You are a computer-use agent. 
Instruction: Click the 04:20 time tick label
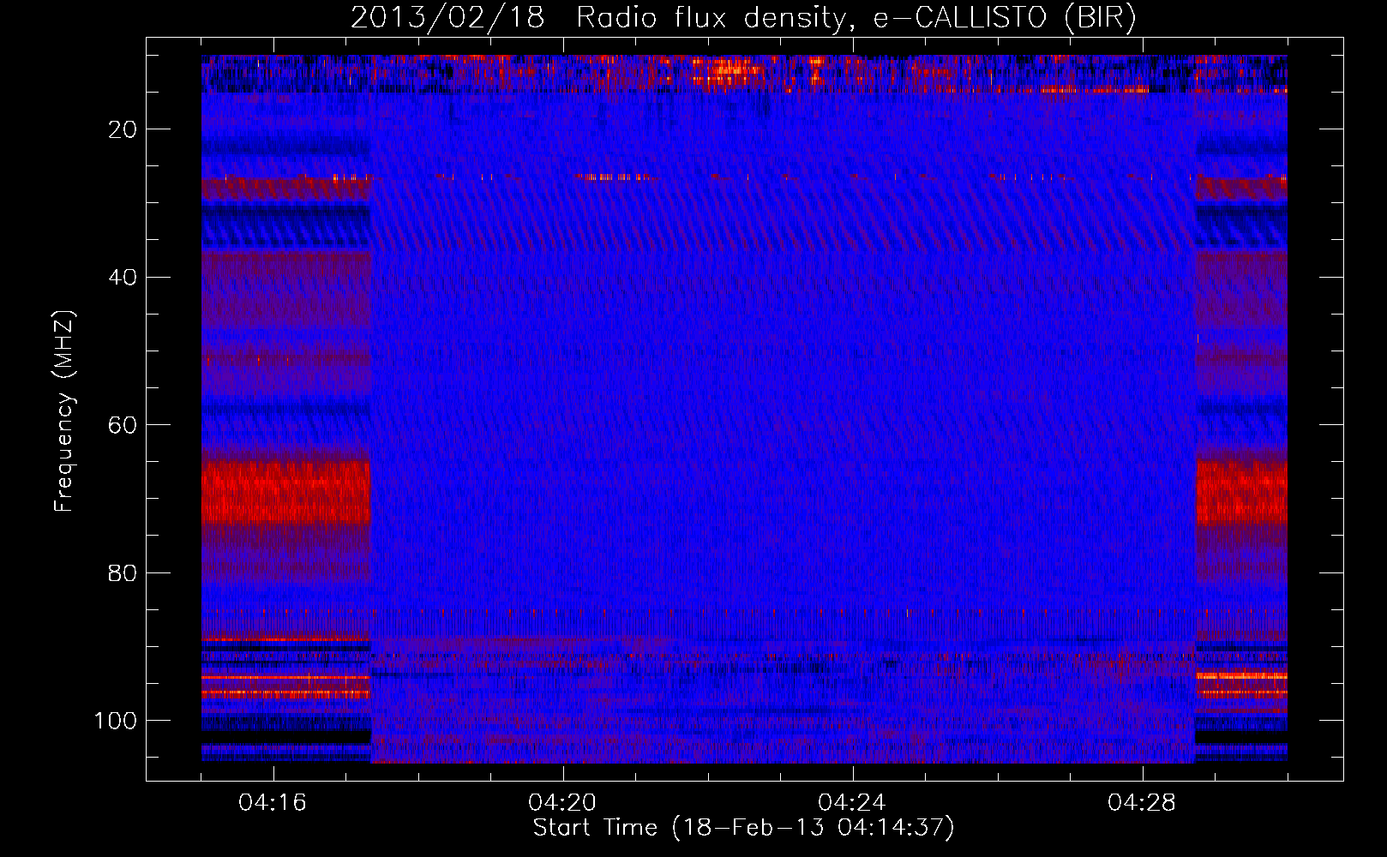pos(562,803)
